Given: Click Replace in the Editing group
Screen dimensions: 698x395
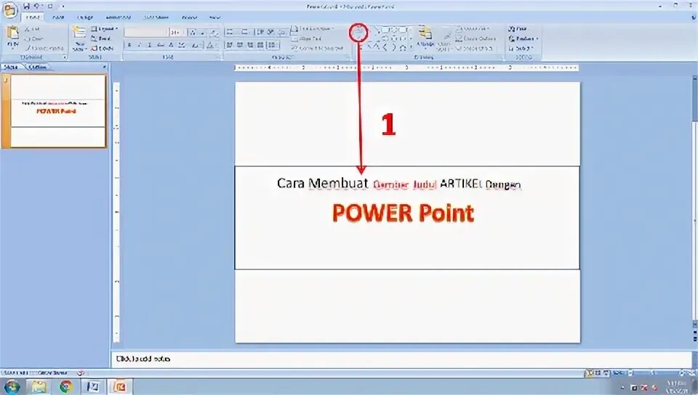Looking at the screenshot, I should tap(523, 38).
